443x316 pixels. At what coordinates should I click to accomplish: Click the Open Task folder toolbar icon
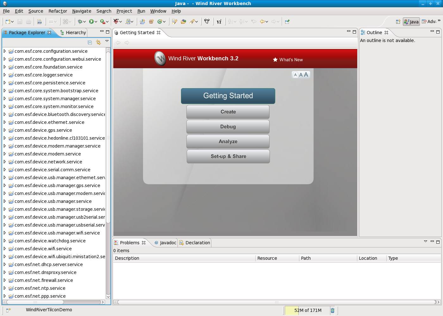tap(183, 21)
